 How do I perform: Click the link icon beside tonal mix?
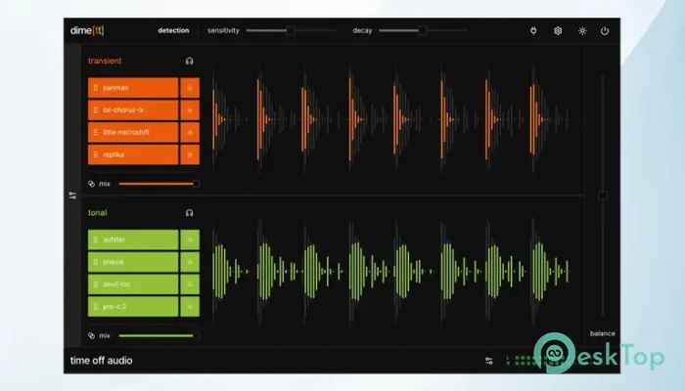pyautogui.click(x=91, y=335)
